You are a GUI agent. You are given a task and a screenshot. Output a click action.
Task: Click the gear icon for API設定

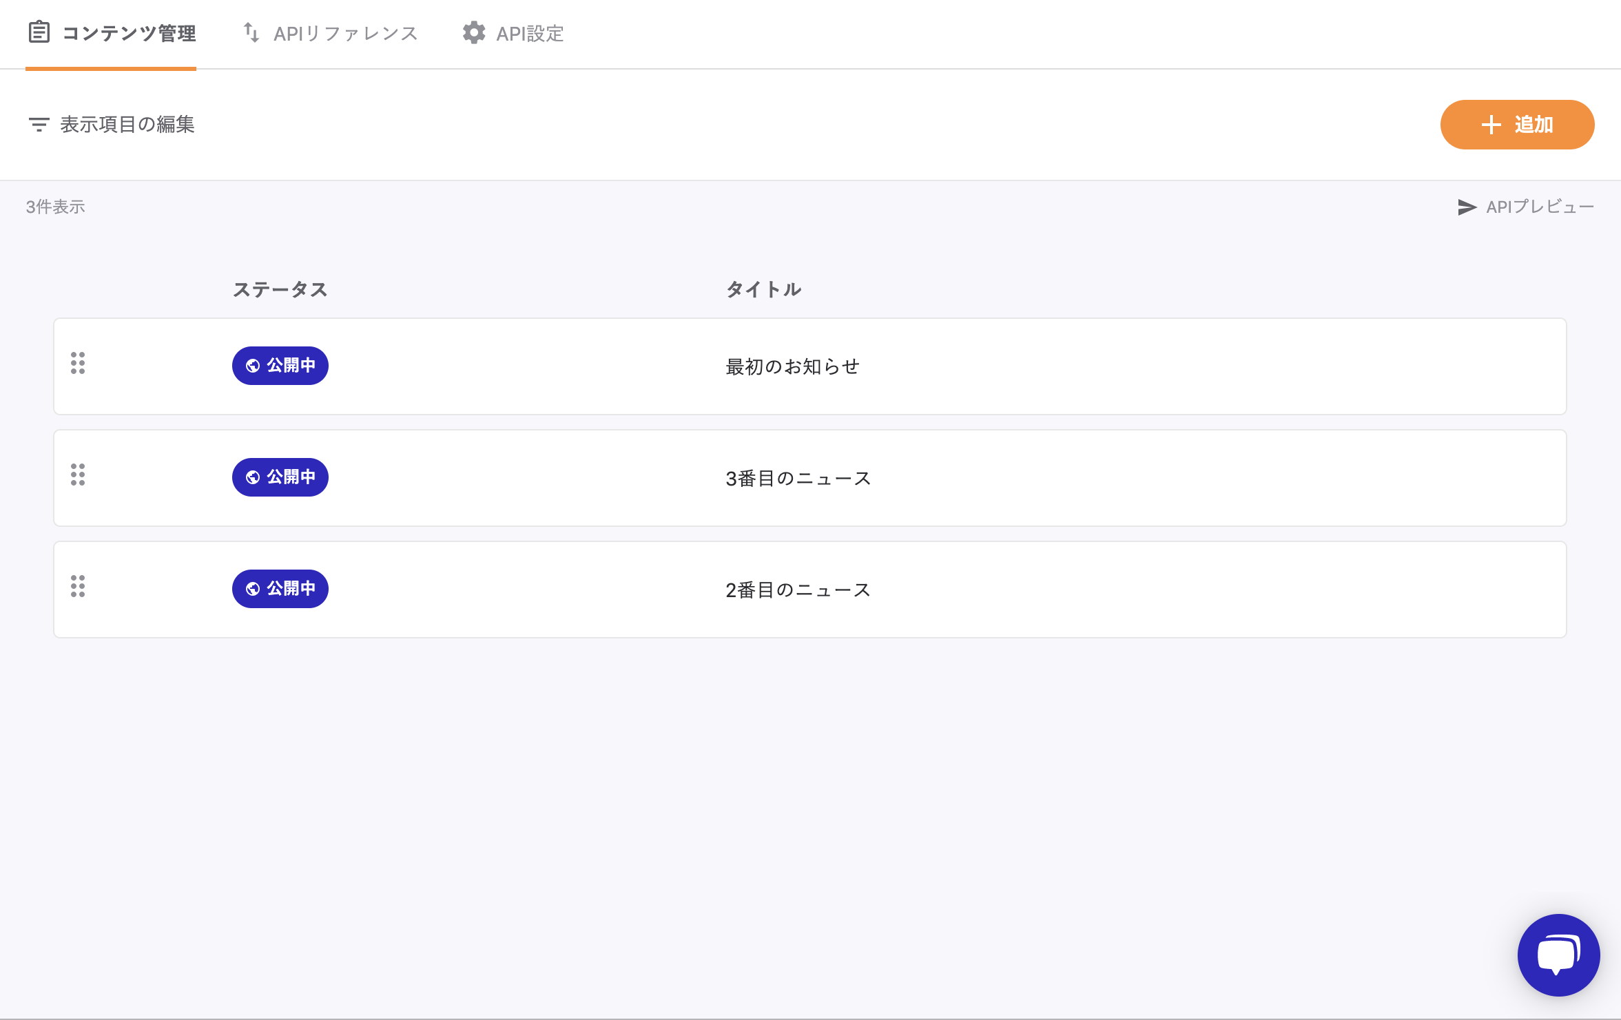click(473, 32)
